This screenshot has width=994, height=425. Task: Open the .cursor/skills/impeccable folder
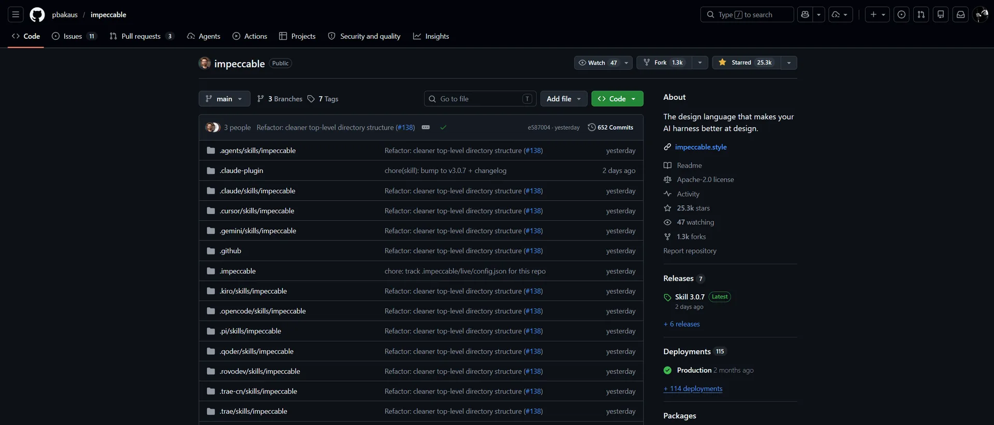tap(257, 211)
